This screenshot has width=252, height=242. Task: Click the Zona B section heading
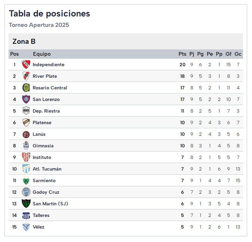24,42
